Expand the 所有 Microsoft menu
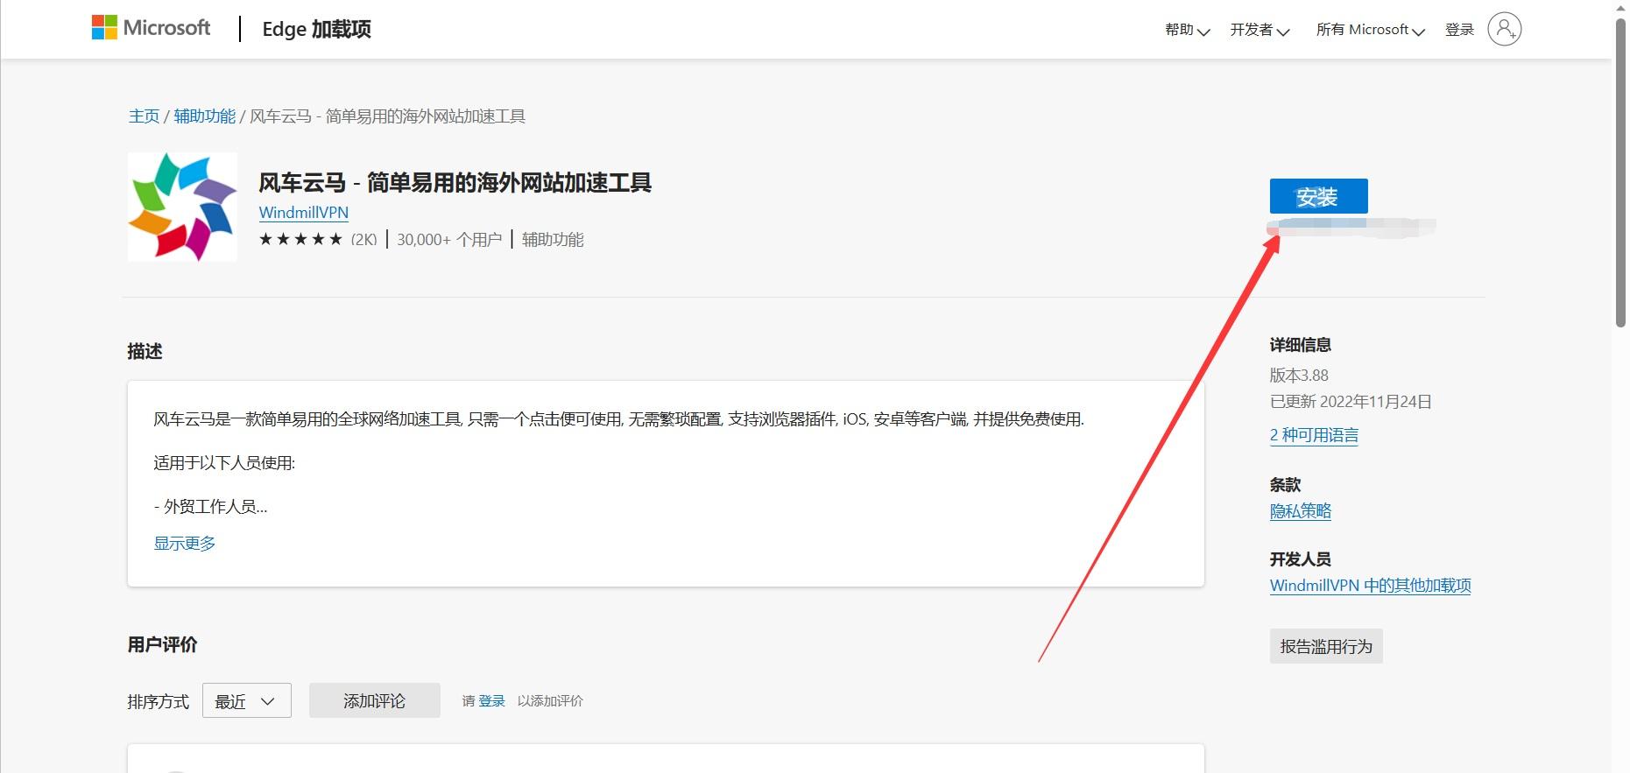 tap(1370, 30)
